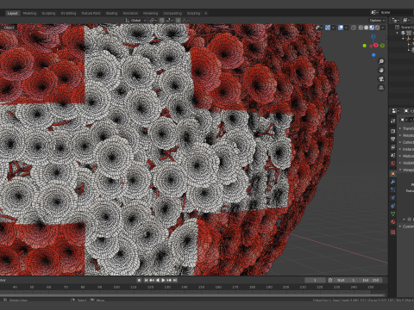
Task: Open the green Object Data tab icon
Action: pyautogui.click(x=392, y=214)
